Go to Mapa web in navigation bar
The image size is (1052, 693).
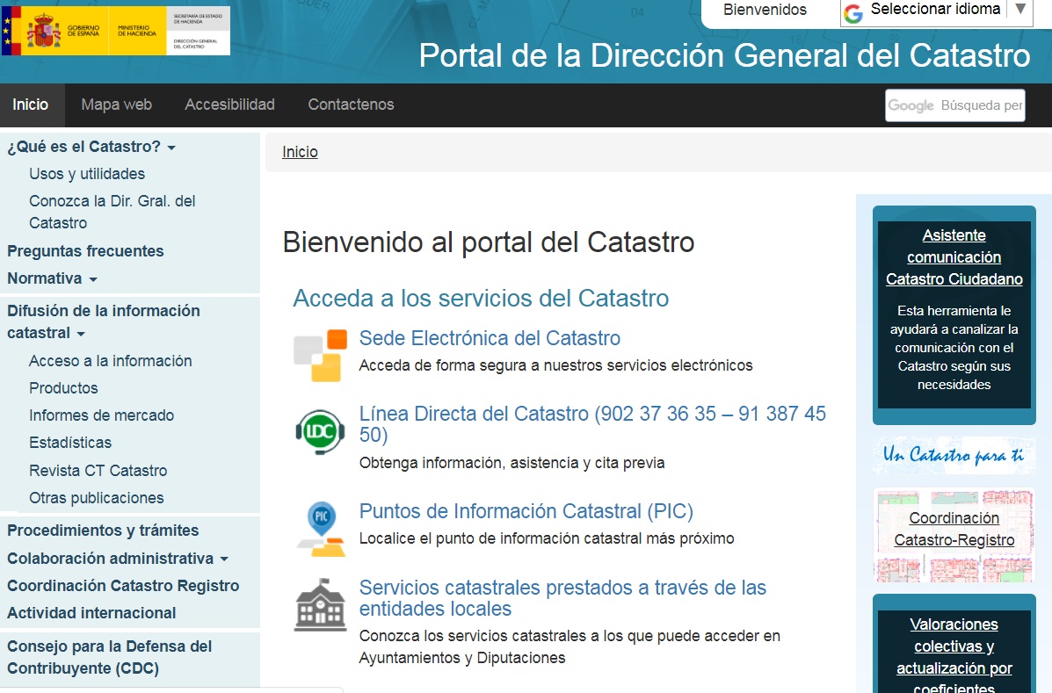[x=116, y=105]
